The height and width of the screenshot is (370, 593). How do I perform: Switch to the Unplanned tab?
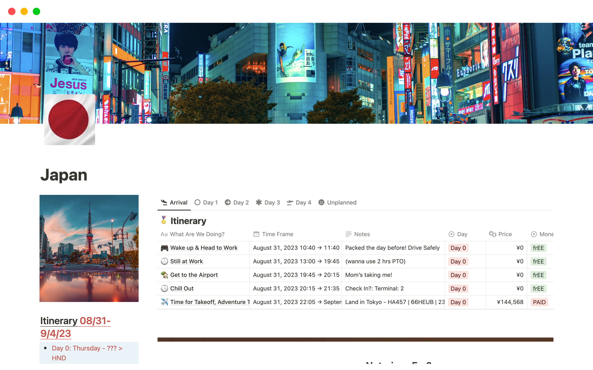[x=342, y=203]
